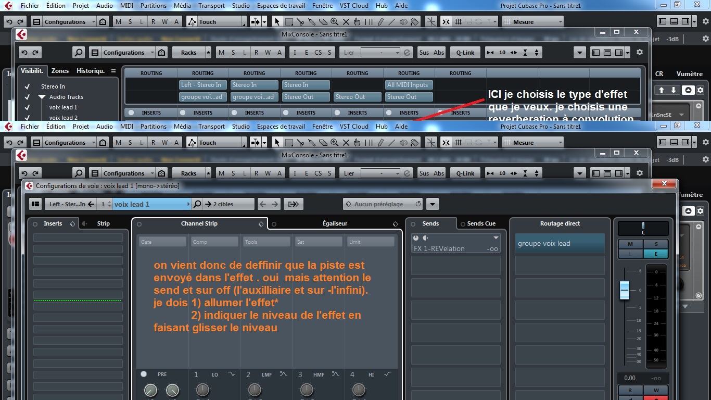Click the link icon right of upper Lier field
Viewport: 711px width, 400px height.
pos(407,53)
